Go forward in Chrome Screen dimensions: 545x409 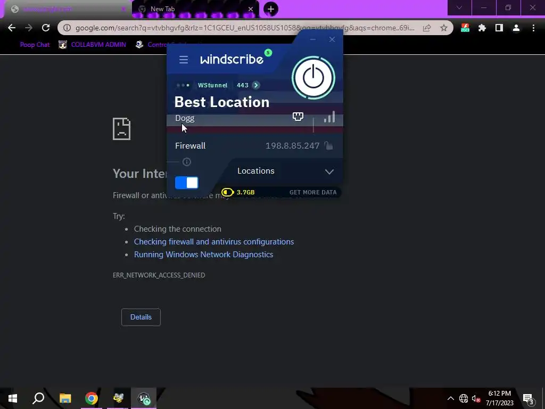(x=29, y=28)
